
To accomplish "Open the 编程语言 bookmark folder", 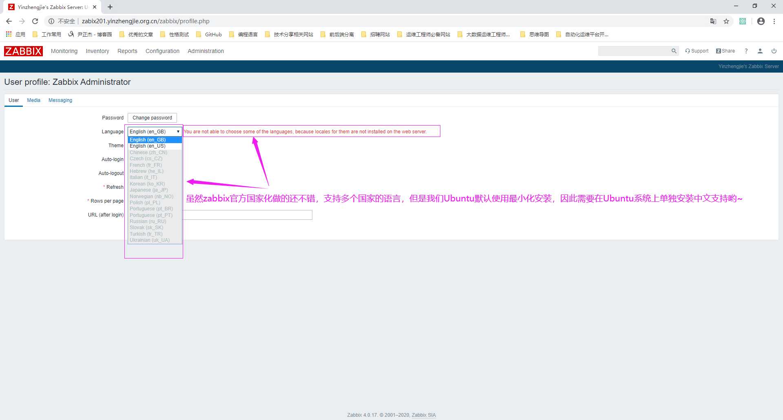I will [243, 34].
